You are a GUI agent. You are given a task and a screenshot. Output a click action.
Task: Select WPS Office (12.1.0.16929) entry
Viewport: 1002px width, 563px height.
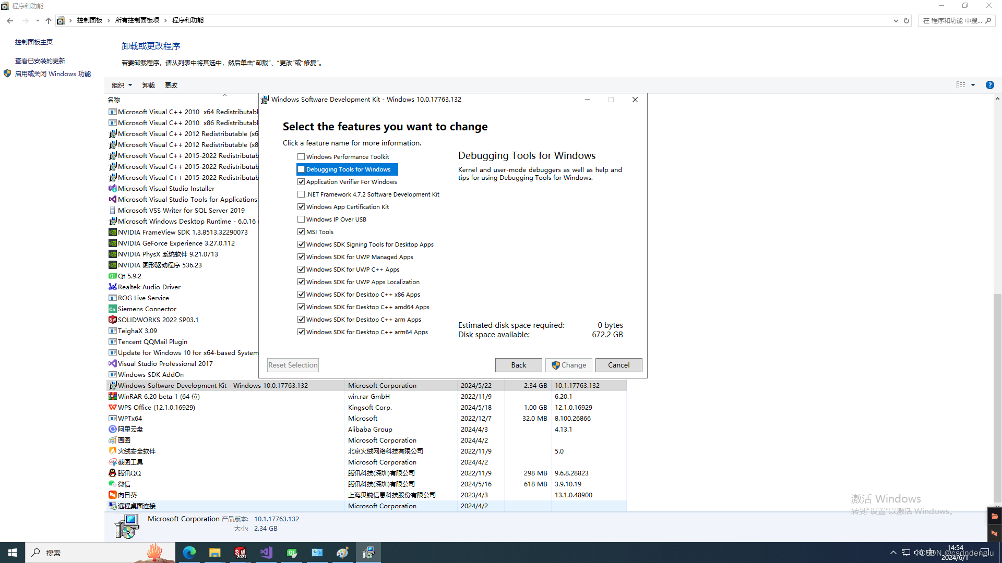click(x=366, y=408)
